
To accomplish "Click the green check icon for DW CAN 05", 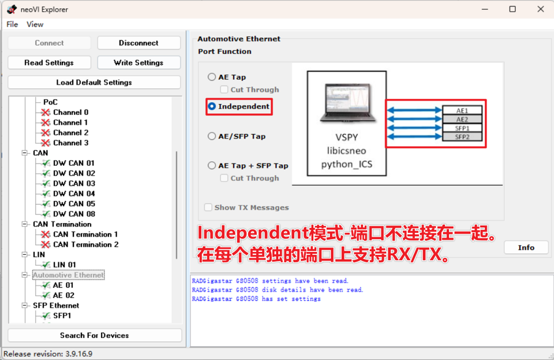I will point(46,204).
